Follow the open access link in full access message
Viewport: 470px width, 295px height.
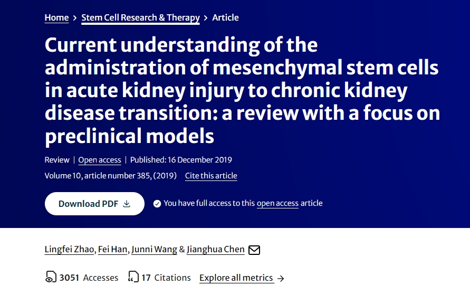click(277, 203)
